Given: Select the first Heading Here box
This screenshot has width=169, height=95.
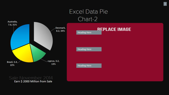Looking at the screenshot, I should (89, 32).
